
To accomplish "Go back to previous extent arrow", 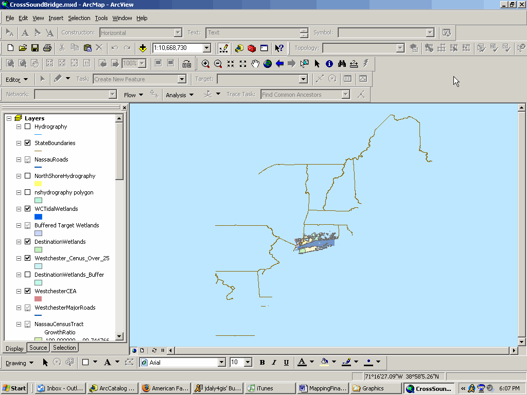I will (280, 64).
